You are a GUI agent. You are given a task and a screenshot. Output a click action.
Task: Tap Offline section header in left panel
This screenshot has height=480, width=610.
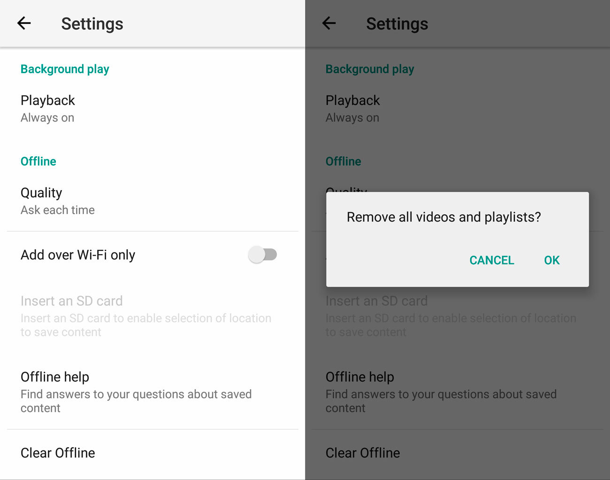point(38,161)
